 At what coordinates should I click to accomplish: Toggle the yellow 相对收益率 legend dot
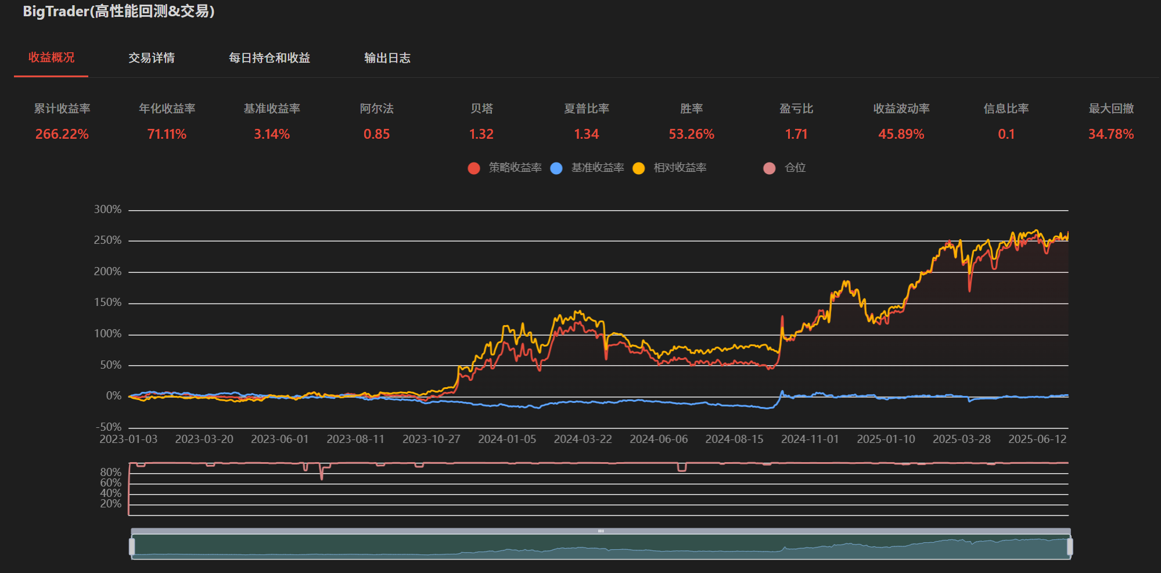point(639,168)
